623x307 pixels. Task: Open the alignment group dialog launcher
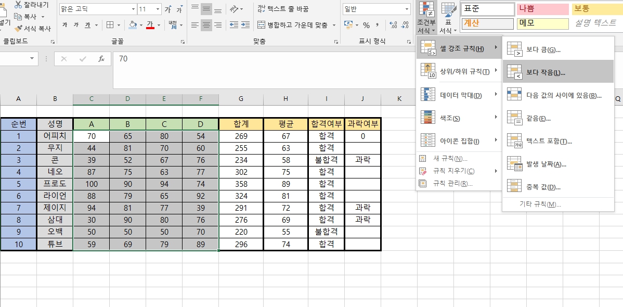(x=336, y=41)
